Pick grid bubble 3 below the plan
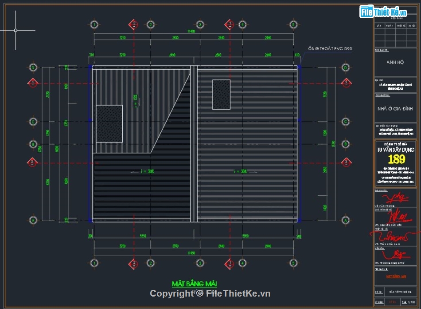421x309 pixels. coord(200,263)
